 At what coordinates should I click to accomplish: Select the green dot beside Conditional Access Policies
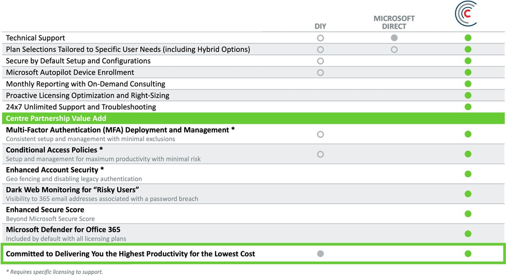(x=468, y=154)
